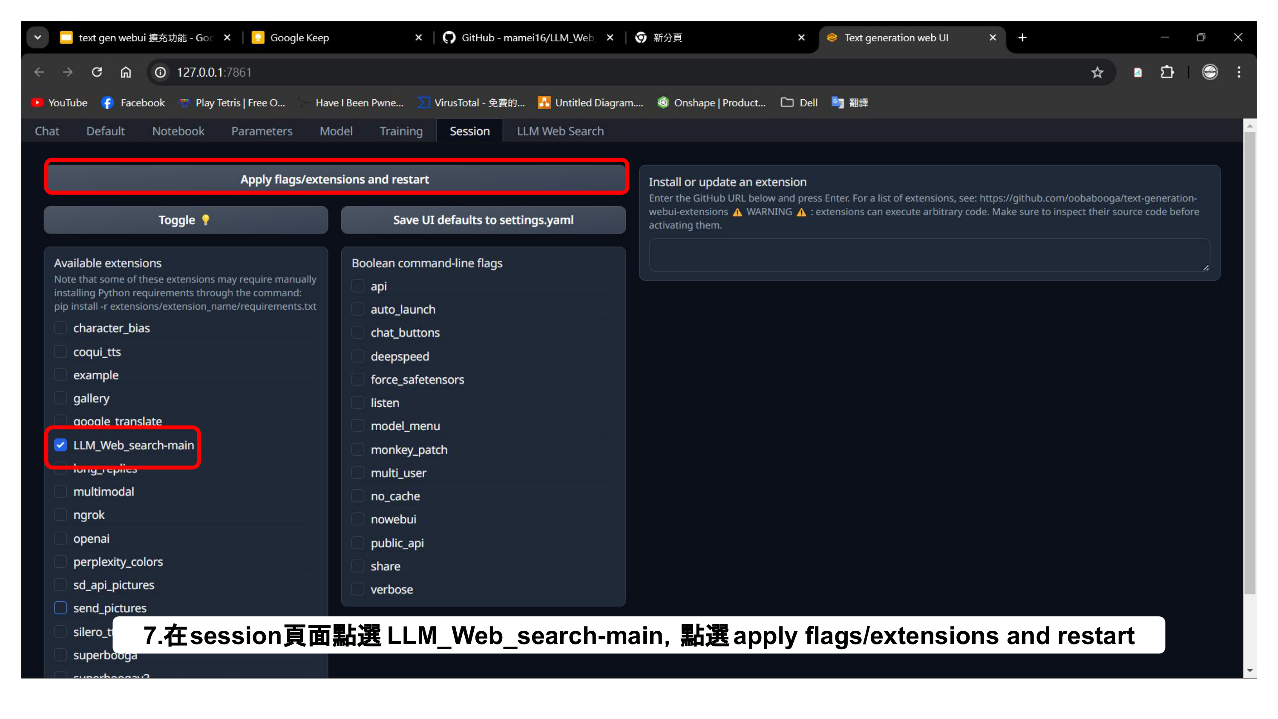Click Save UI defaults to settings.yaml
The image size is (1278, 719).
click(x=483, y=220)
